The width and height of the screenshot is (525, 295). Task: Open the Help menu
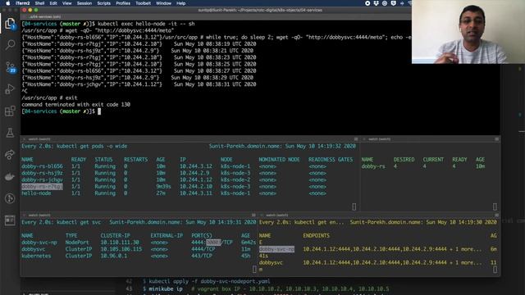tap(180, 3)
